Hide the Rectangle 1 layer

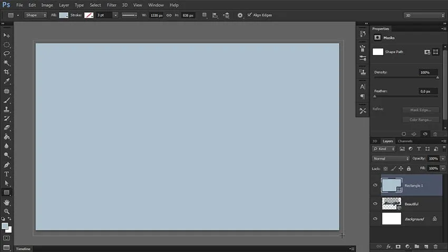coord(375,185)
